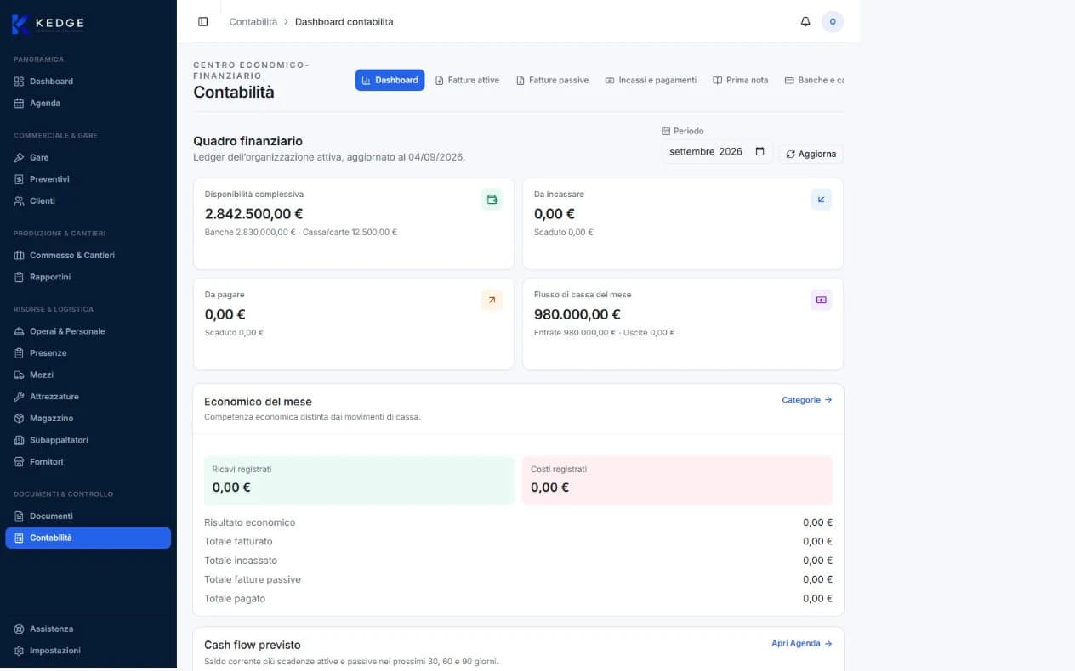Click the Clienti people icon
Screen dimensions: 1075x671
click(x=20, y=201)
